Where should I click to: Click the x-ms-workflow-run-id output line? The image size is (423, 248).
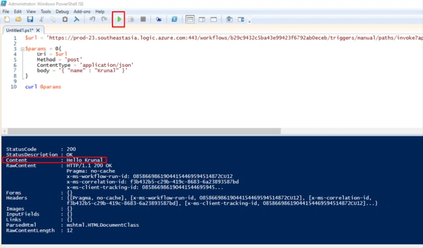(150, 177)
